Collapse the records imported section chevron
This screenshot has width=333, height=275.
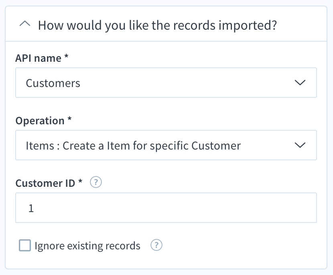25,24
